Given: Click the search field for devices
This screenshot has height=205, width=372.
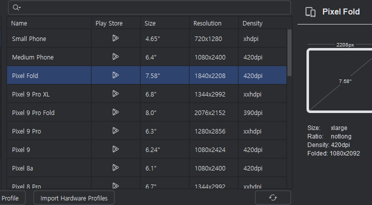Looking at the screenshot, I should (149, 7).
